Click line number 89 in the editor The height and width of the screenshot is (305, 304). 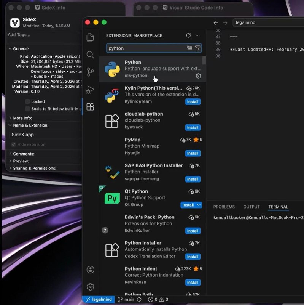218,50
